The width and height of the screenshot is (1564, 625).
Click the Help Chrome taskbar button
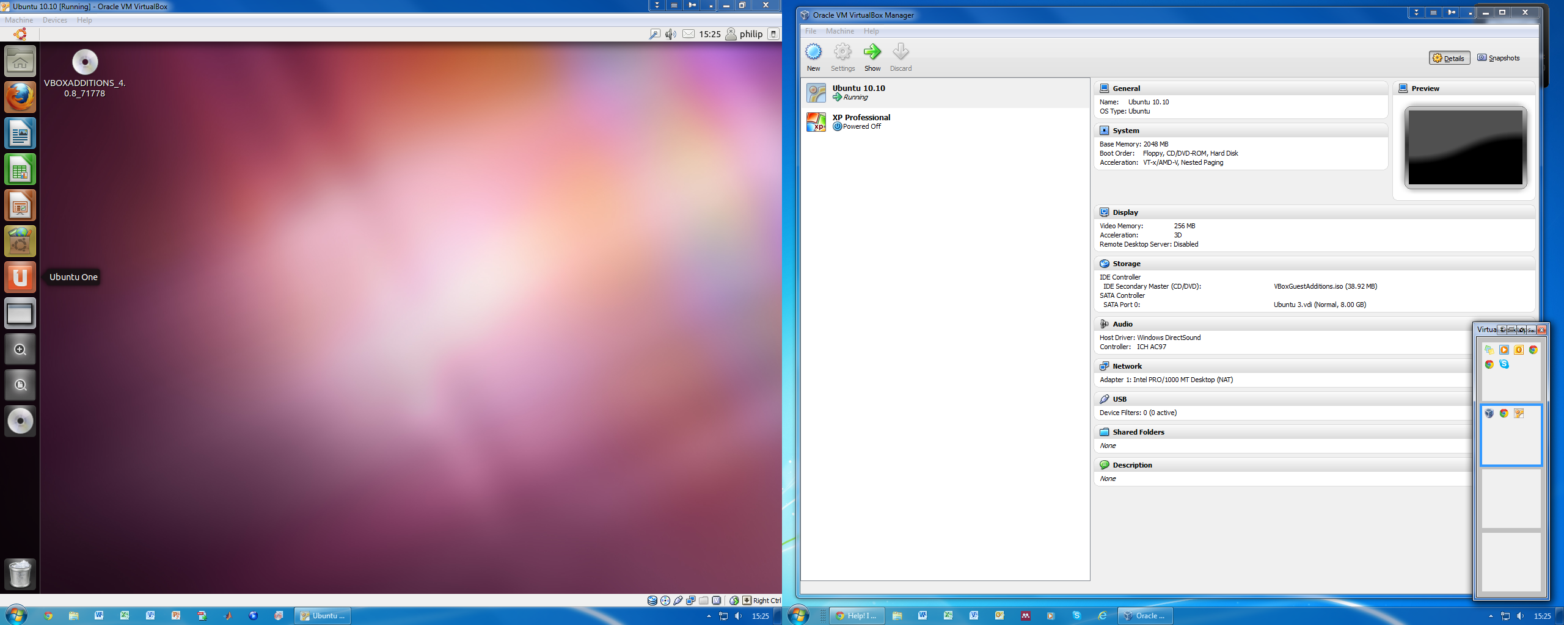[857, 616]
